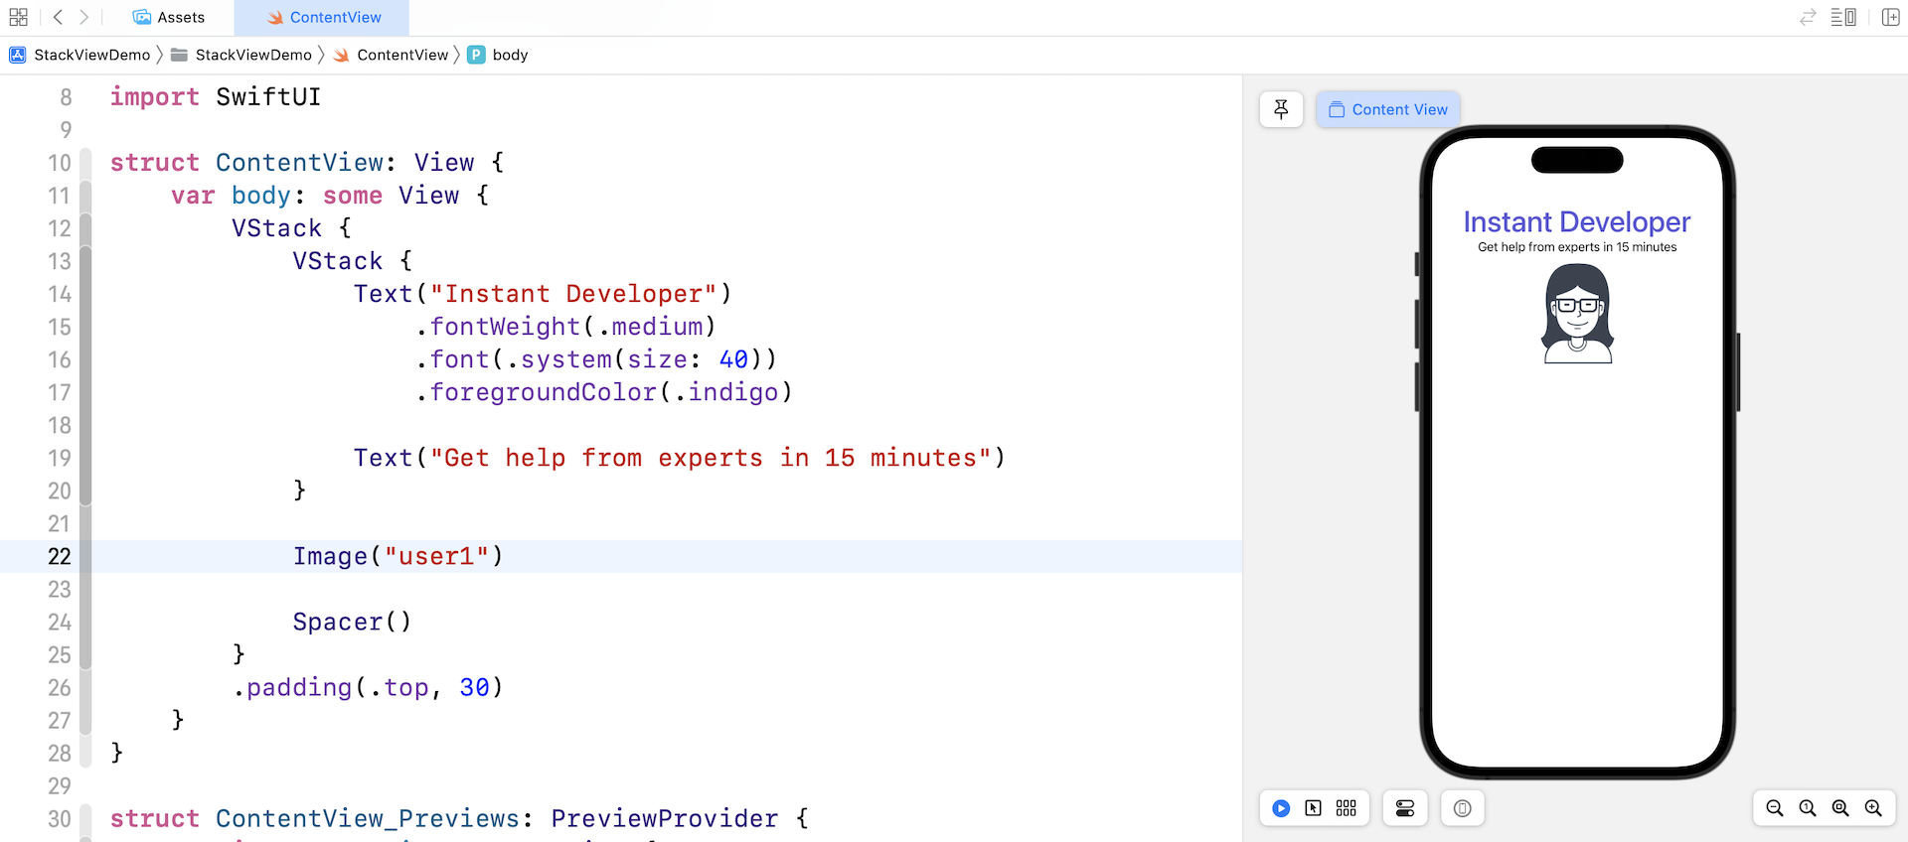Click the struct ContentView: View line
Image resolution: width=1908 pixels, height=842 pixels.
(x=307, y=163)
